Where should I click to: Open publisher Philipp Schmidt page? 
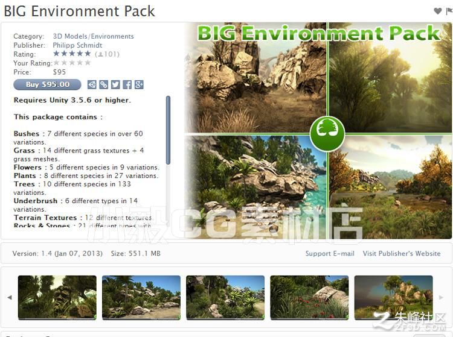point(77,45)
